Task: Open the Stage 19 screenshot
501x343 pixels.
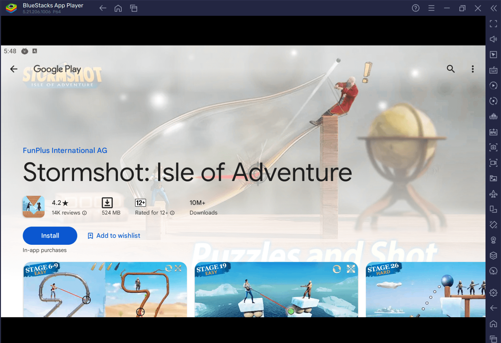Action: coord(276,290)
